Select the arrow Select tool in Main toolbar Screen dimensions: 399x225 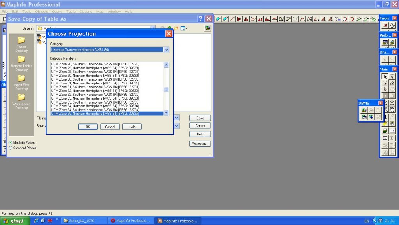(385, 77)
